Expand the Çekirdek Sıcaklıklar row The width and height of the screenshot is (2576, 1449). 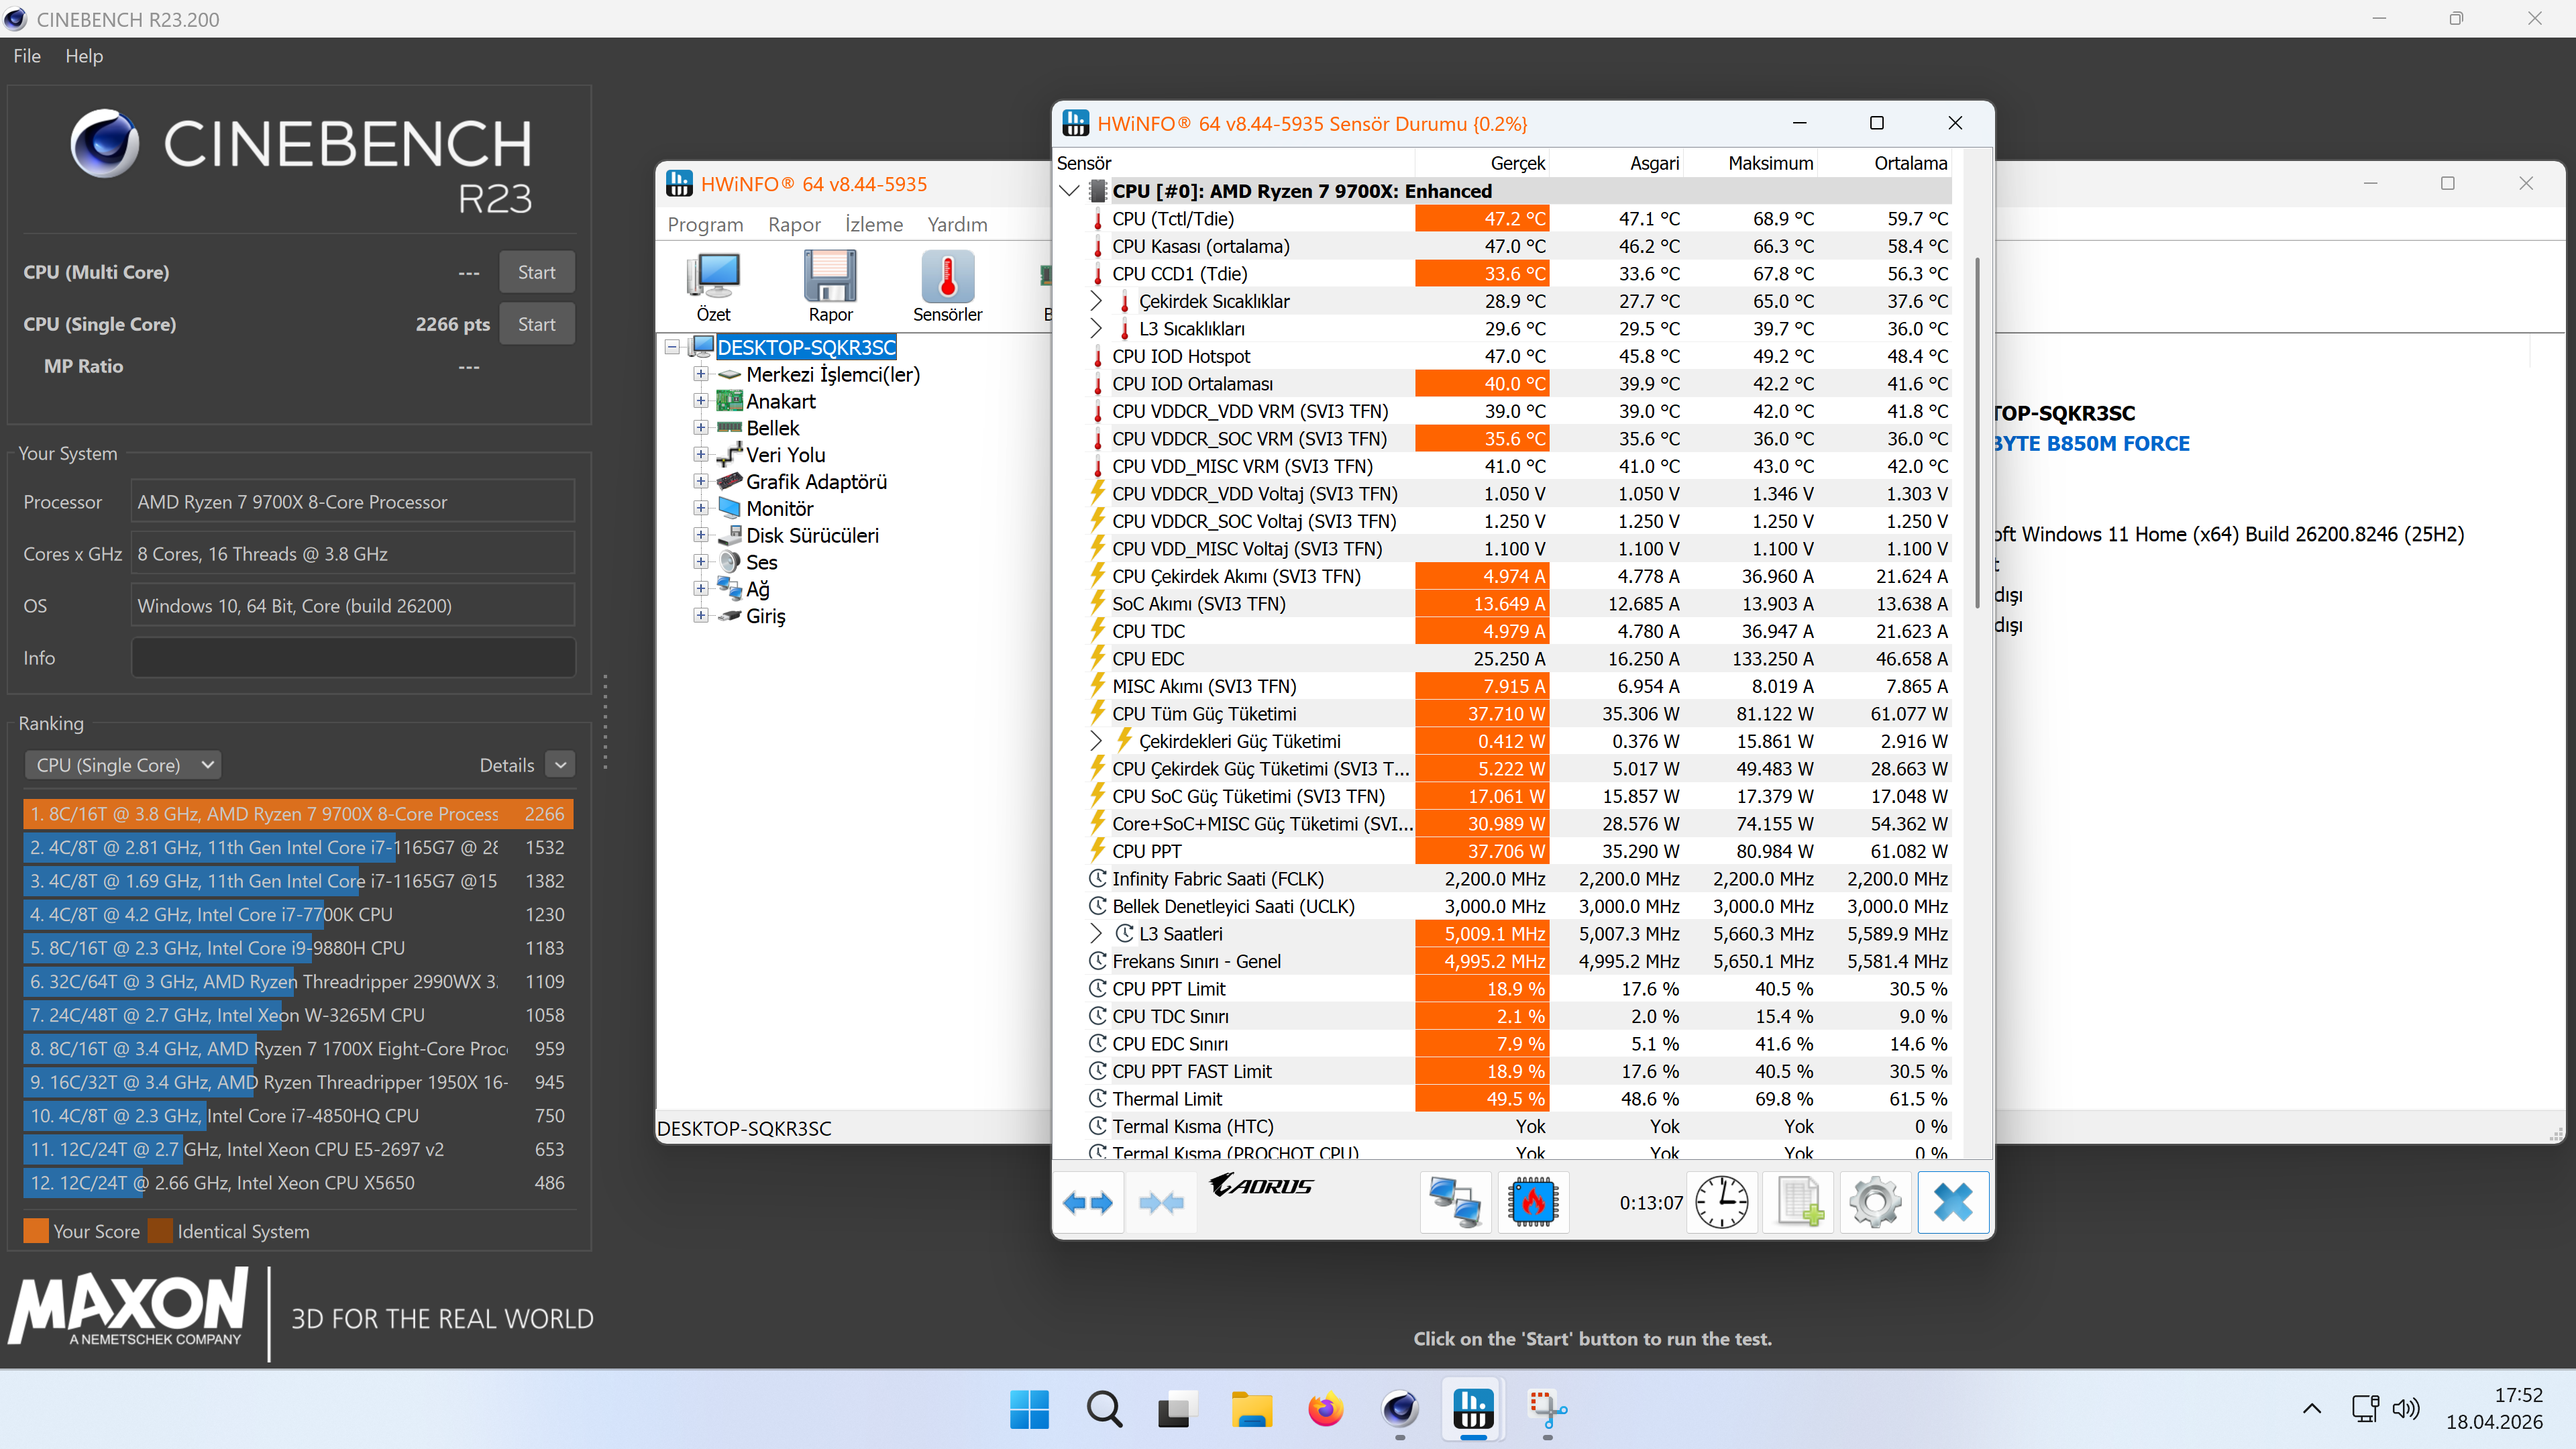point(1096,301)
